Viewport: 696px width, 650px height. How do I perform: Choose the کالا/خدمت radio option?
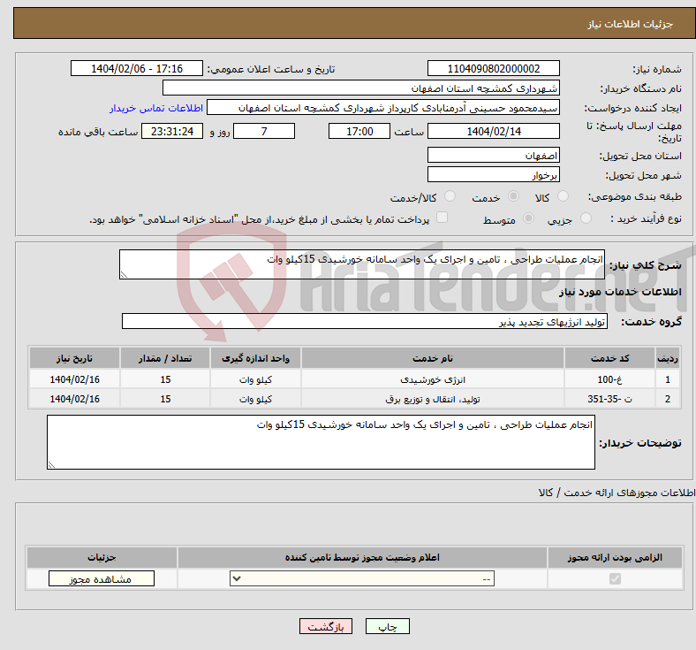click(x=450, y=197)
